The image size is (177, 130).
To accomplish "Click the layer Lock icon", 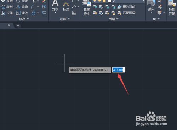I will [x=113, y=7].
